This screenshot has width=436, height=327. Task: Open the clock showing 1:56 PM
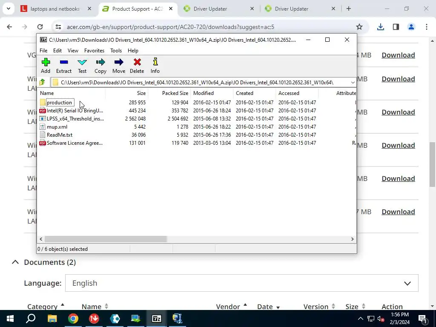coord(400,318)
